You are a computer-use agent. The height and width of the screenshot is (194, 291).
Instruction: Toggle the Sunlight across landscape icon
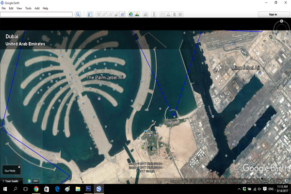(x=137, y=14)
